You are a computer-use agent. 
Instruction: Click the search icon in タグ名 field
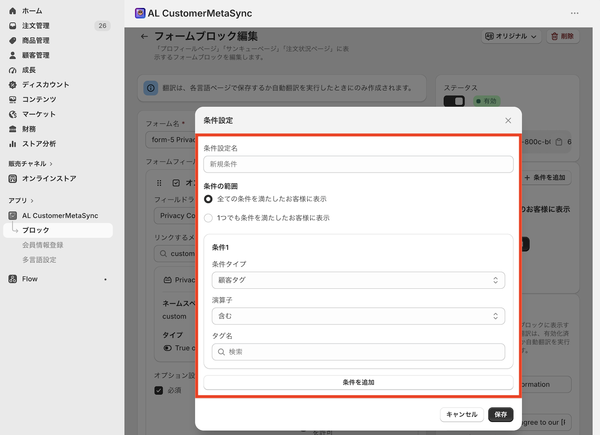pyautogui.click(x=222, y=352)
